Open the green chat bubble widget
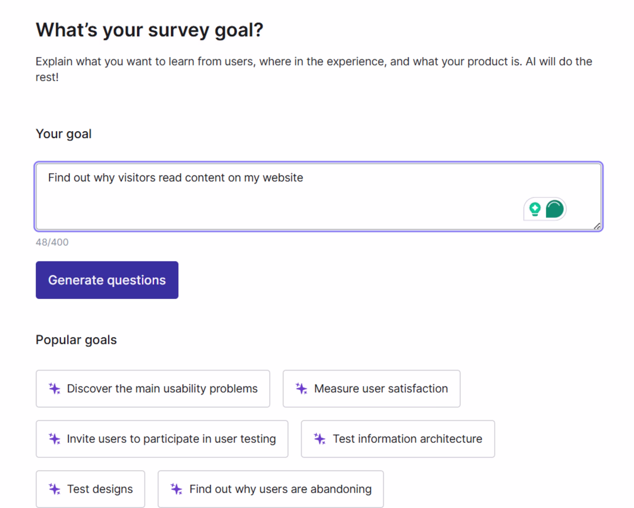 tap(554, 209)
